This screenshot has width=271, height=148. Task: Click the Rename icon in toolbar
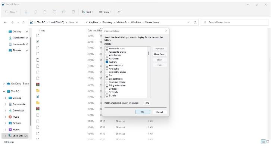pos(54,12)
